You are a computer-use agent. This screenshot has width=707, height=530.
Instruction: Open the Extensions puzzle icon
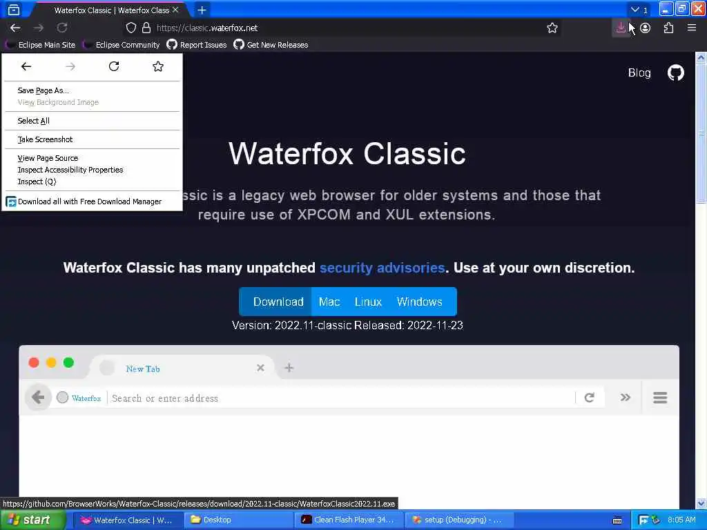(x=668, y=28)
